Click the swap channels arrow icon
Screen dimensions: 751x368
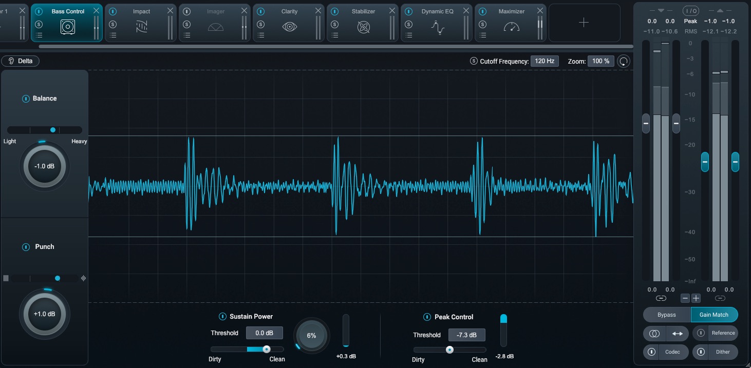click(677, 334)
